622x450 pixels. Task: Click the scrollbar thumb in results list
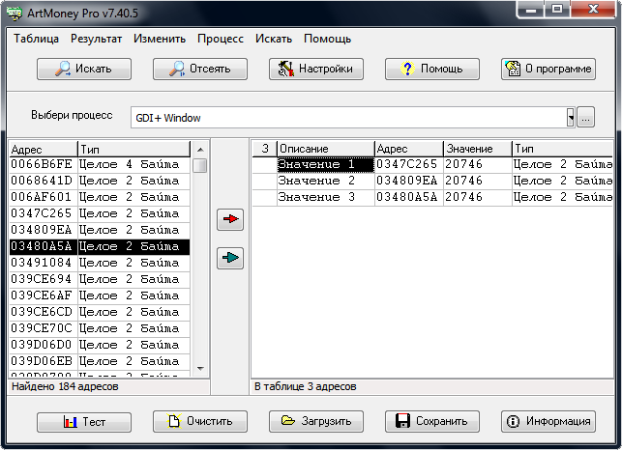(x=200, y=165)
